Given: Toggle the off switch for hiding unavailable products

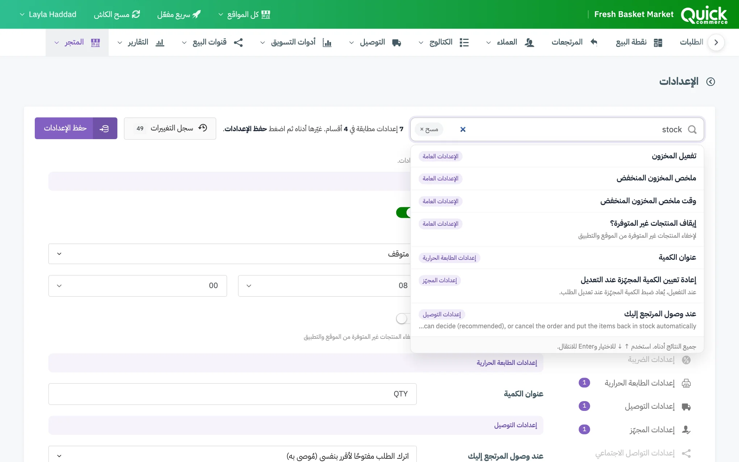Looking at the screenshot, I should point(404,319).
